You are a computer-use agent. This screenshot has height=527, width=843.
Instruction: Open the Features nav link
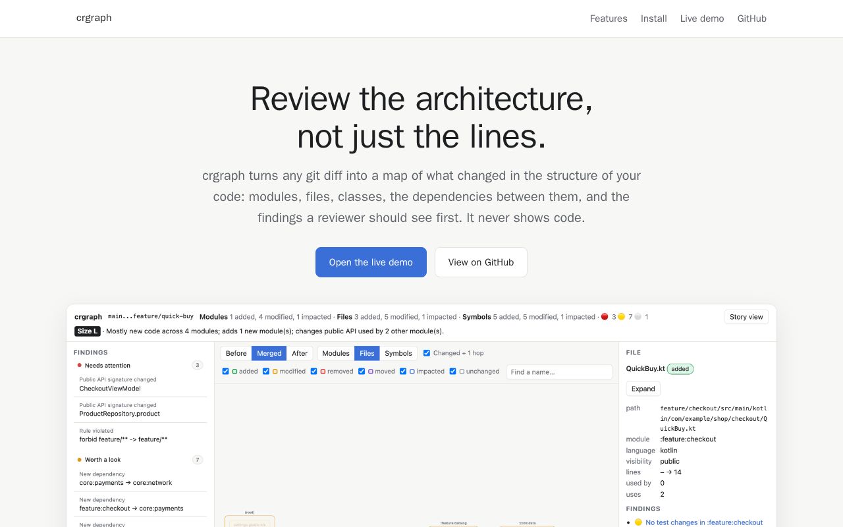pos(609,18)
